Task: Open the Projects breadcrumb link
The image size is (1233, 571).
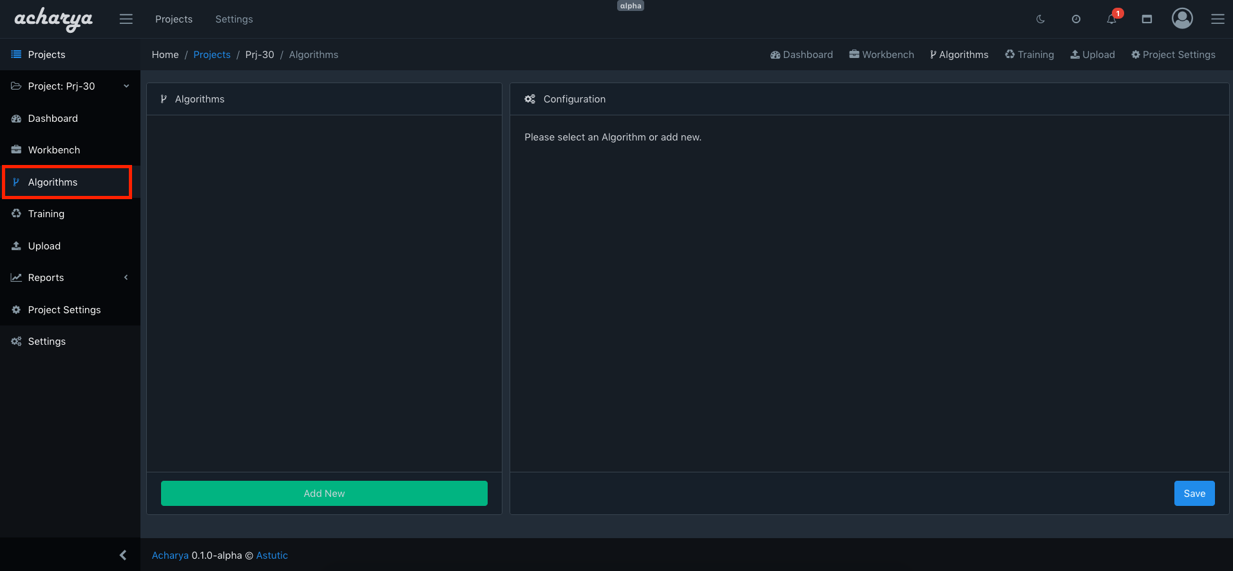Action: click(212, 55)
